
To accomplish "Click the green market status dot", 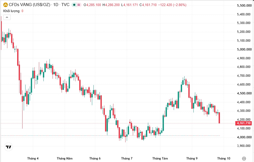I will [74, 5].
